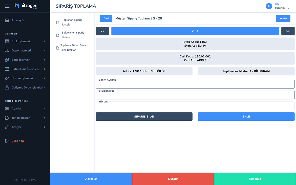Image resolution: width=296 pixels, height=185 pixels.
Task: Click the SRV username label
Action: [x=277, y=4]
